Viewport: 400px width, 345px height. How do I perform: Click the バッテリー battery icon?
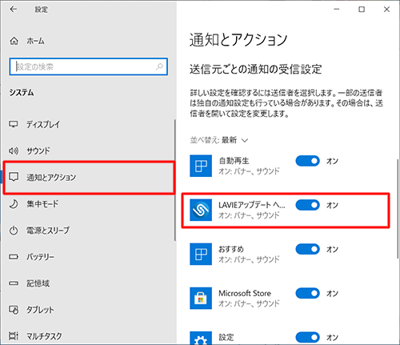[14, 257]
